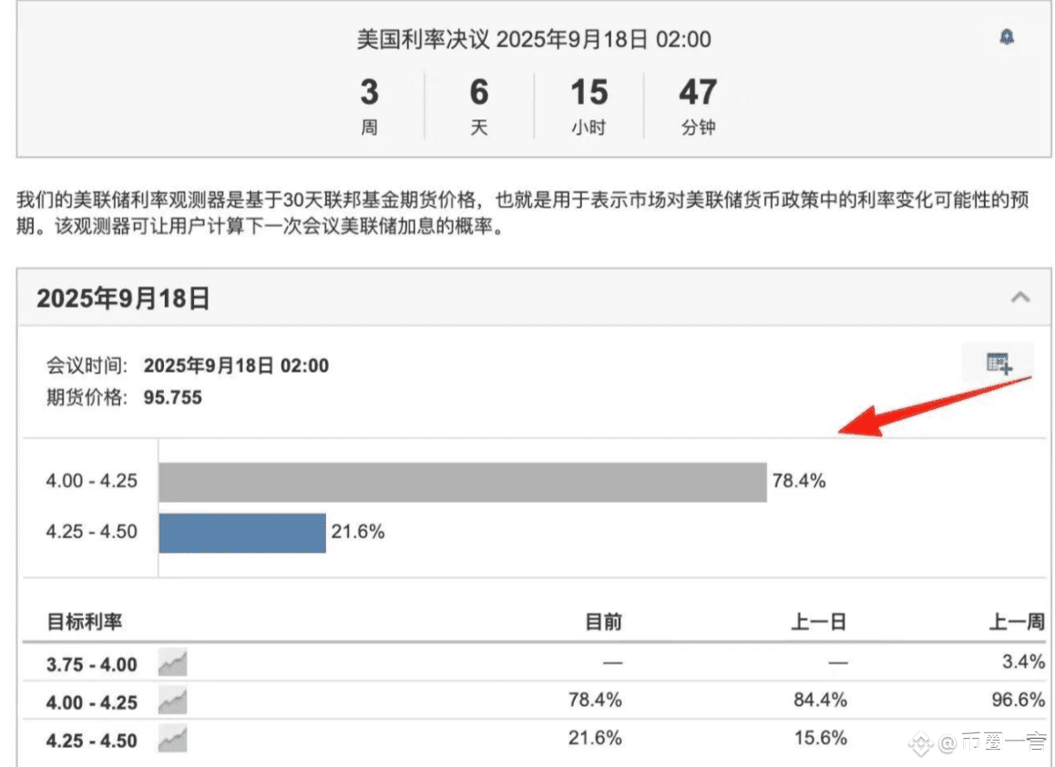Select the 3.75 - 4.00 table row label
The image size is (1055, 767).
pos(91,664)
